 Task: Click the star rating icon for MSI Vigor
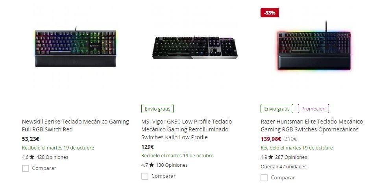(151, 165)
